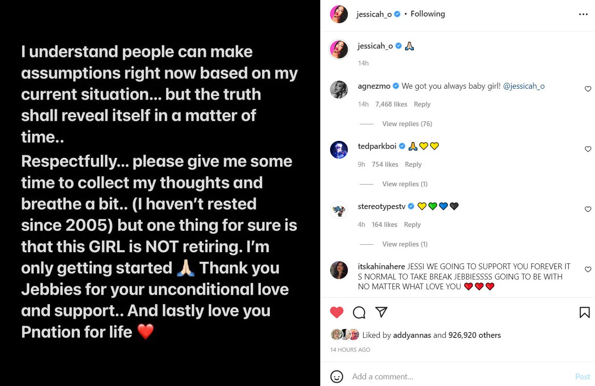The image size is (595, 386).
Task: Open the @jessicah_o mention link
Action: (524, 86)
